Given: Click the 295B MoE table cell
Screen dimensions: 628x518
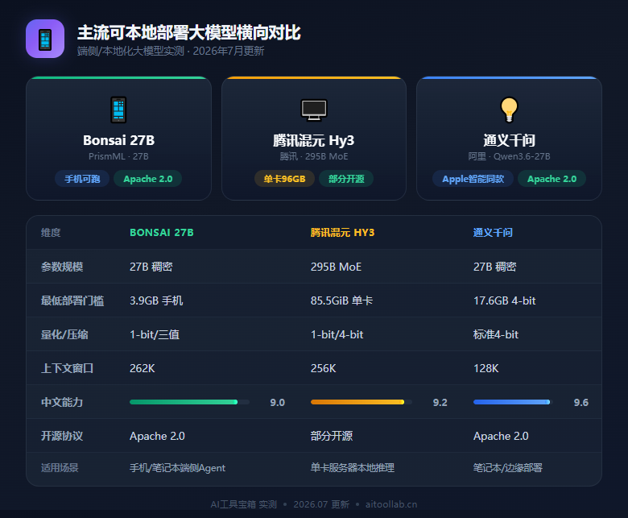Looking at the screenshot, I should [336, 267].
